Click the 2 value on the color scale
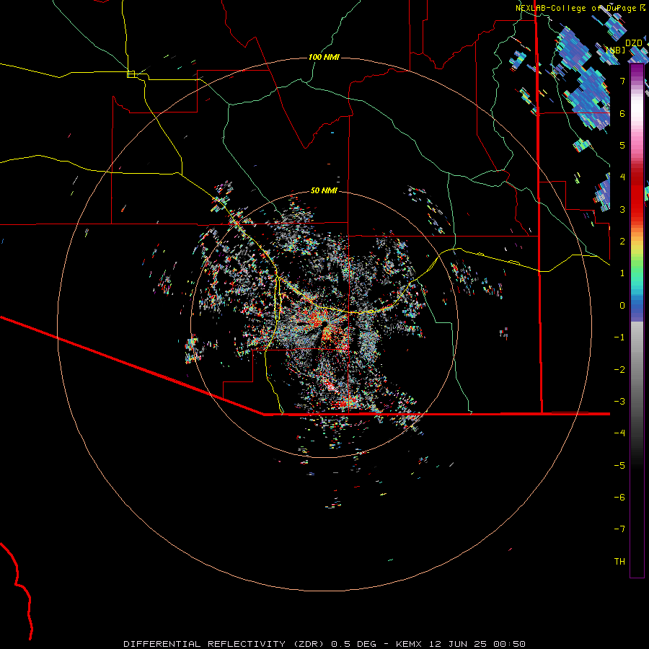Image resolution: width=649 pixels, height=649 pixels. [622, 242]
